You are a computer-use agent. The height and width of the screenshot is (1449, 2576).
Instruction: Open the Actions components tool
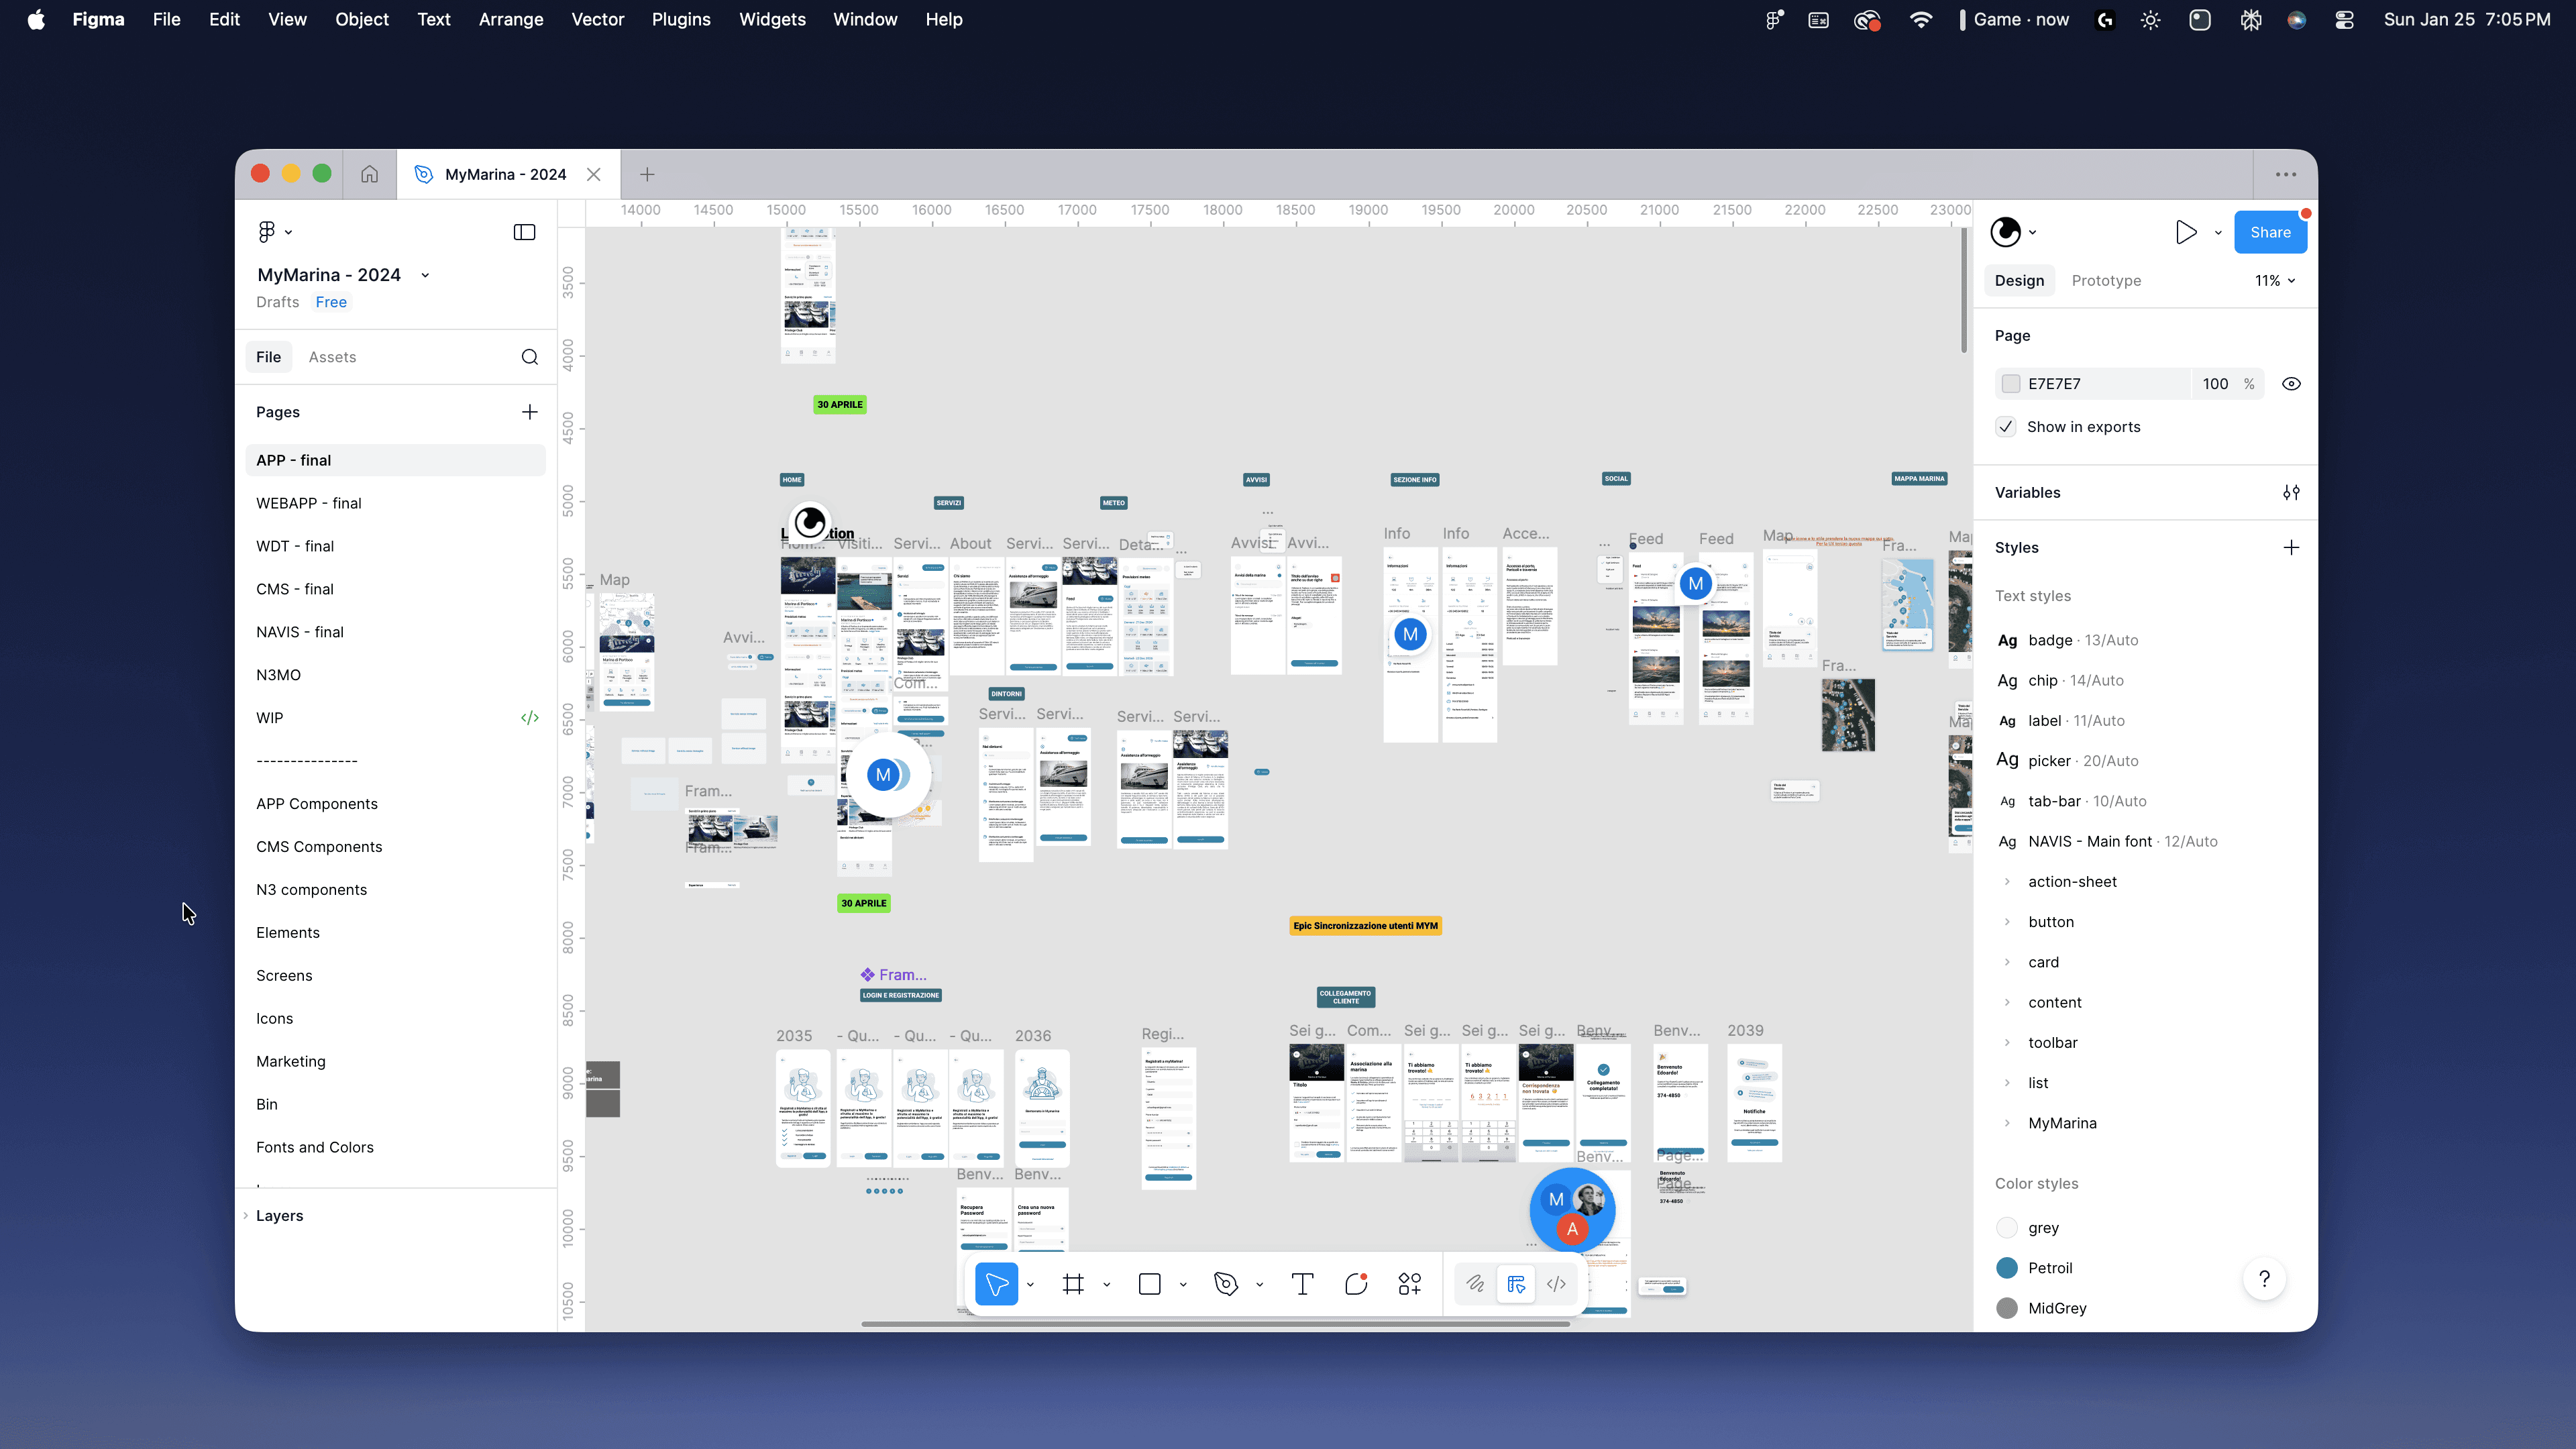1410,1284
